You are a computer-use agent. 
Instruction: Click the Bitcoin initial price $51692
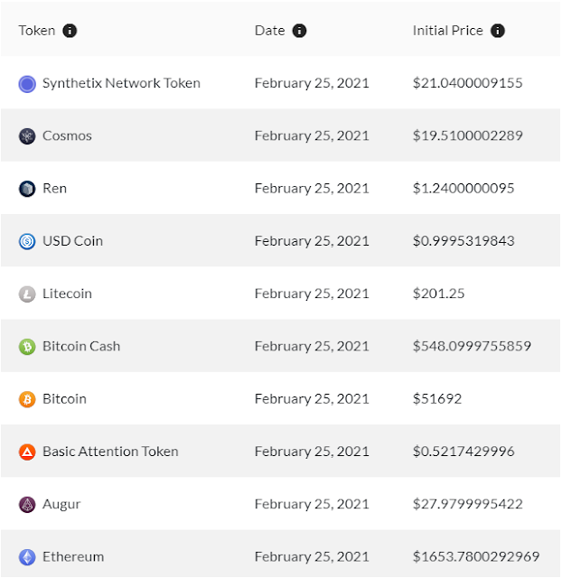[437, 398]
